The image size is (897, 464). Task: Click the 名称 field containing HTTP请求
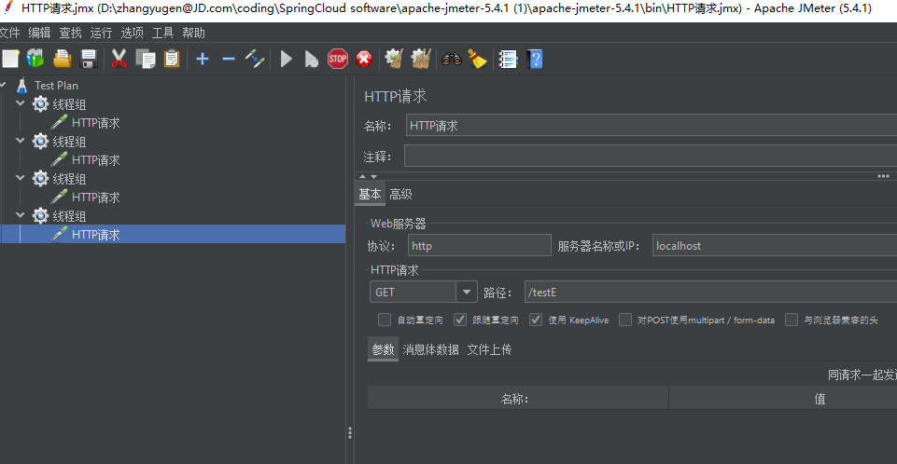pyautogui.click(x=651, y=126)
